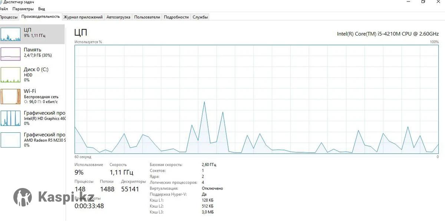The height and width of the screenshot is (221, 445).
Task: Click the Intel Core i5-4210M processor name
Action: (388, 34)
